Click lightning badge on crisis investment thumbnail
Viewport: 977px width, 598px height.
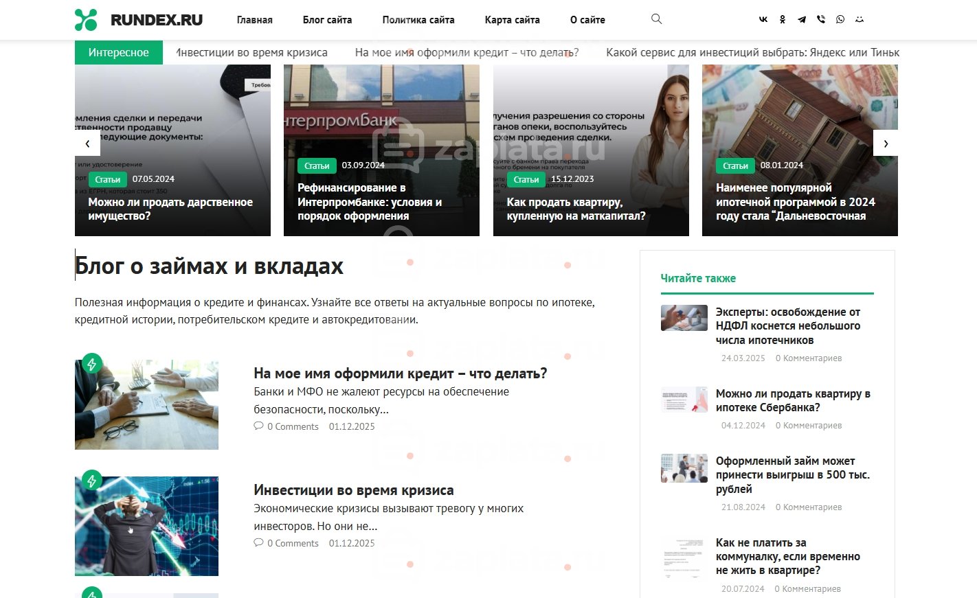92,481
